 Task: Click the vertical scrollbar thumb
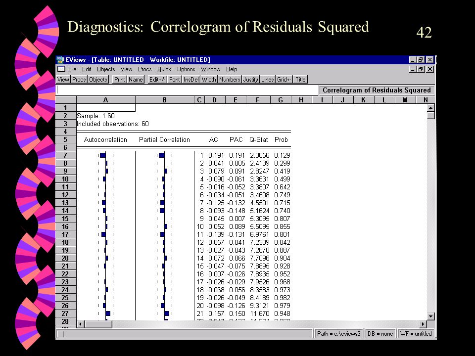[x=431, y=115]
